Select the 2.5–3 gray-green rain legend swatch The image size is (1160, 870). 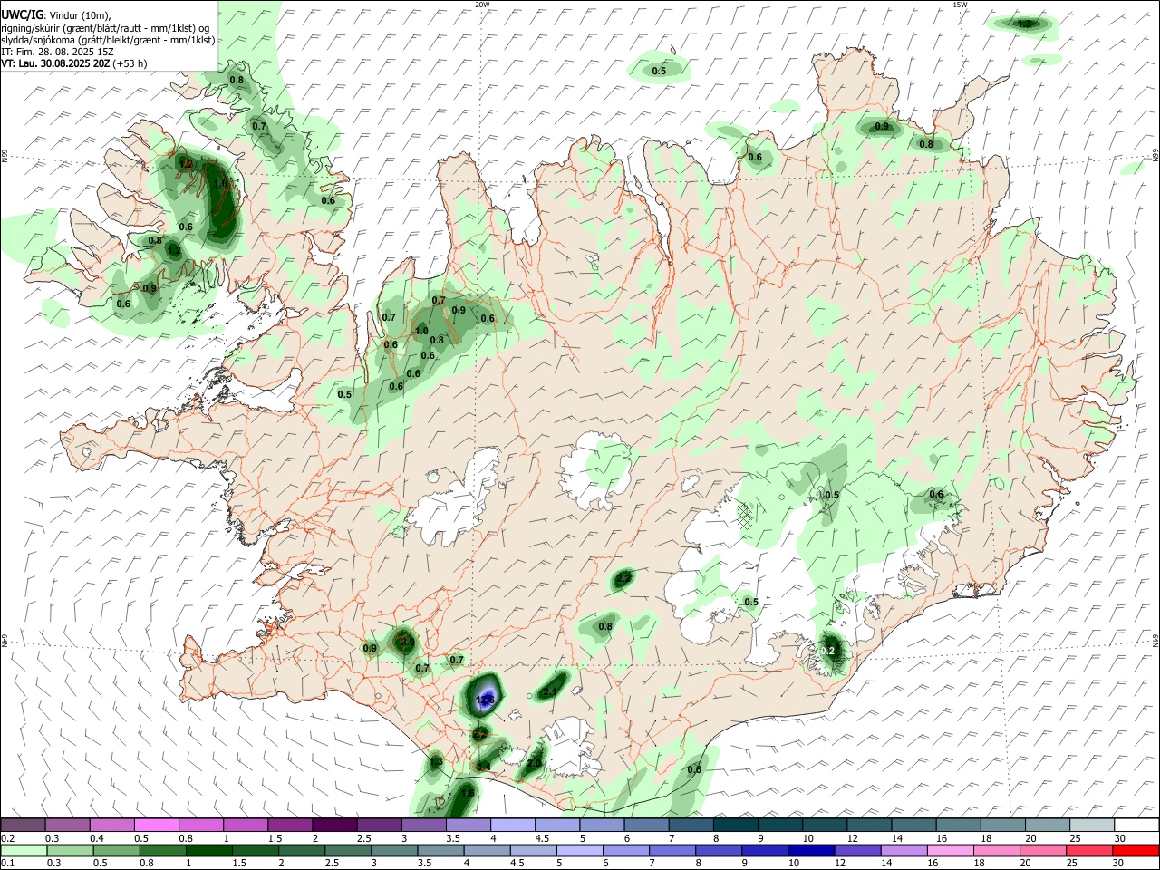[x=347, y=850]
